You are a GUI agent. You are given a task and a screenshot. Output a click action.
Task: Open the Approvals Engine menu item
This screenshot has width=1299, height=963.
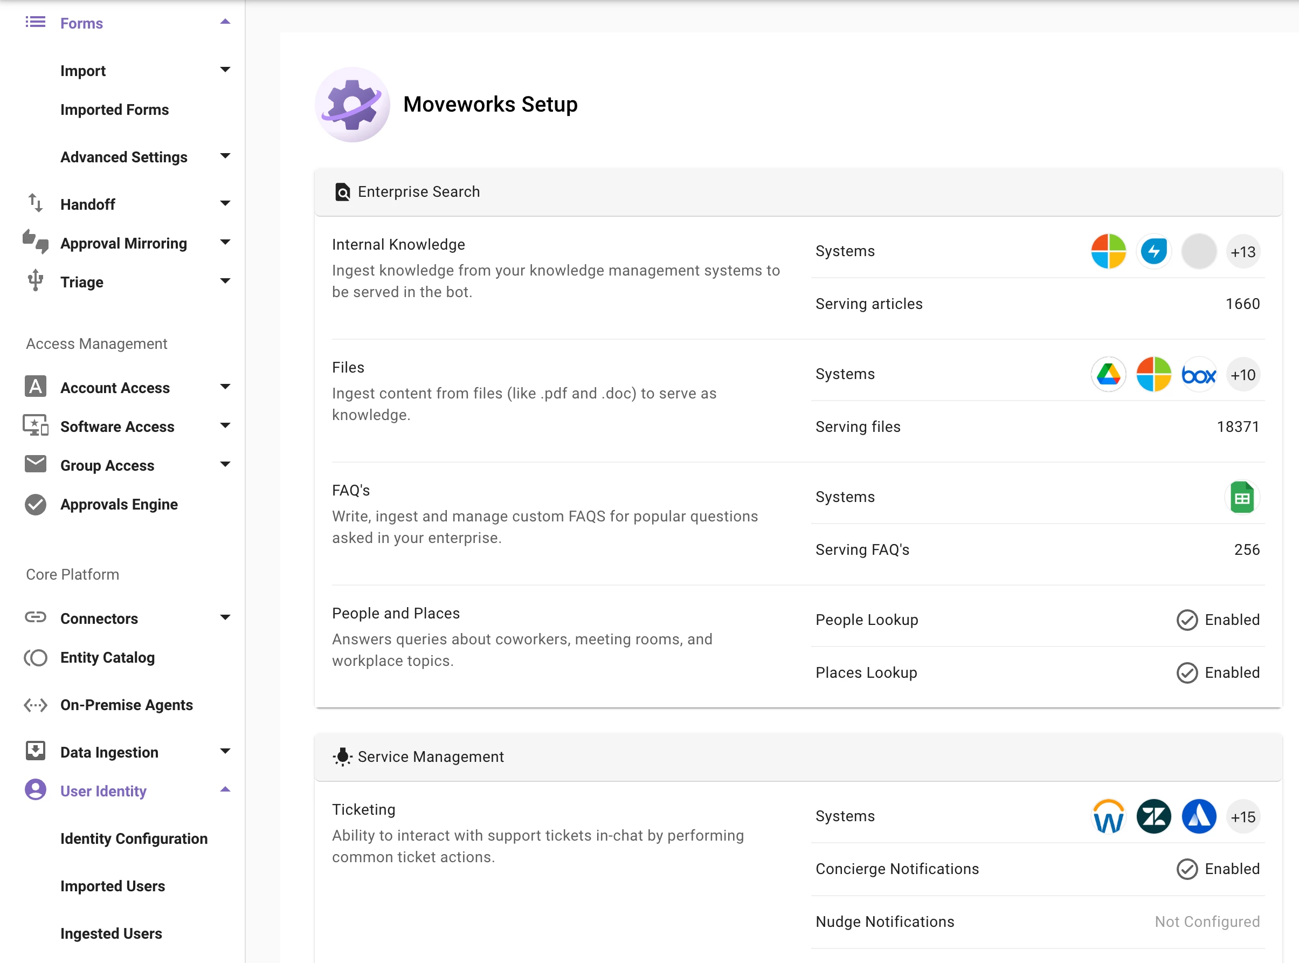point(120,504)
